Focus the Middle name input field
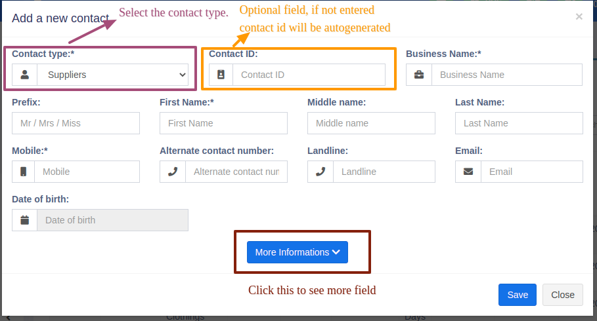The height and width of the screenshot is (321, 597). [371, 123]
